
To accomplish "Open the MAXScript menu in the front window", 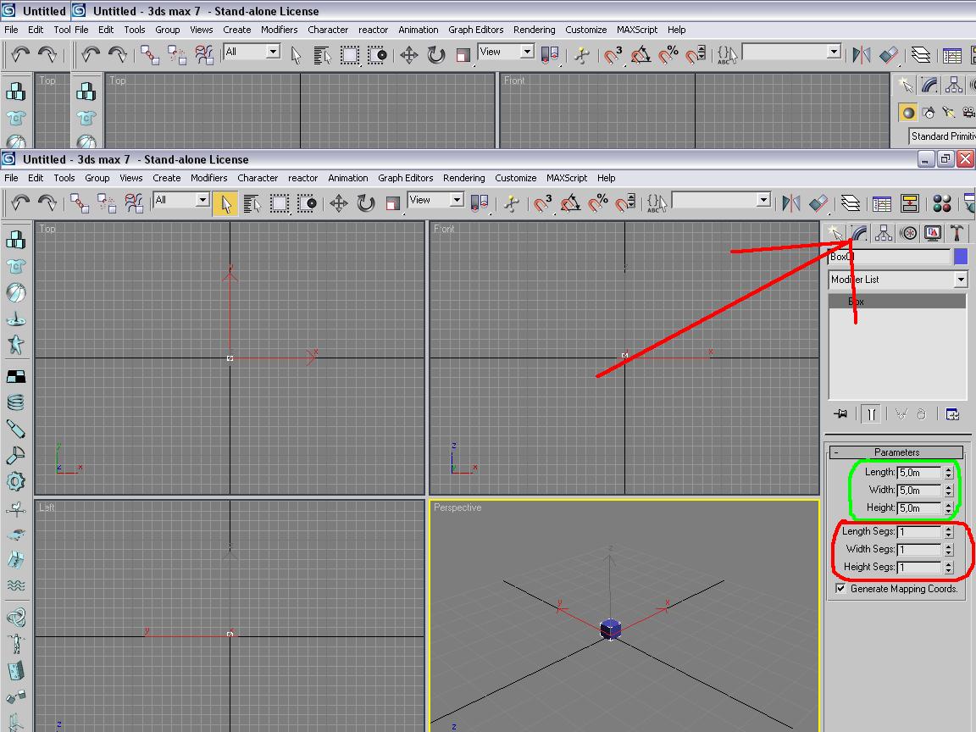I will 567,178.
